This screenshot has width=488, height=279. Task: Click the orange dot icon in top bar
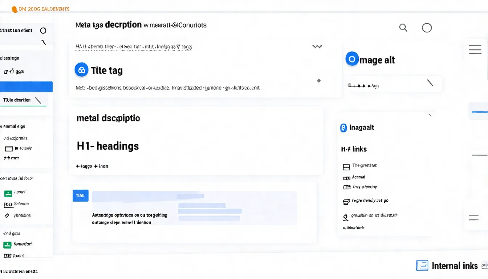15,9
